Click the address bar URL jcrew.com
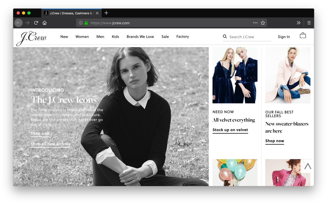Image resolution: width=327 pixels, height=204 pixels. pos(110,23)
